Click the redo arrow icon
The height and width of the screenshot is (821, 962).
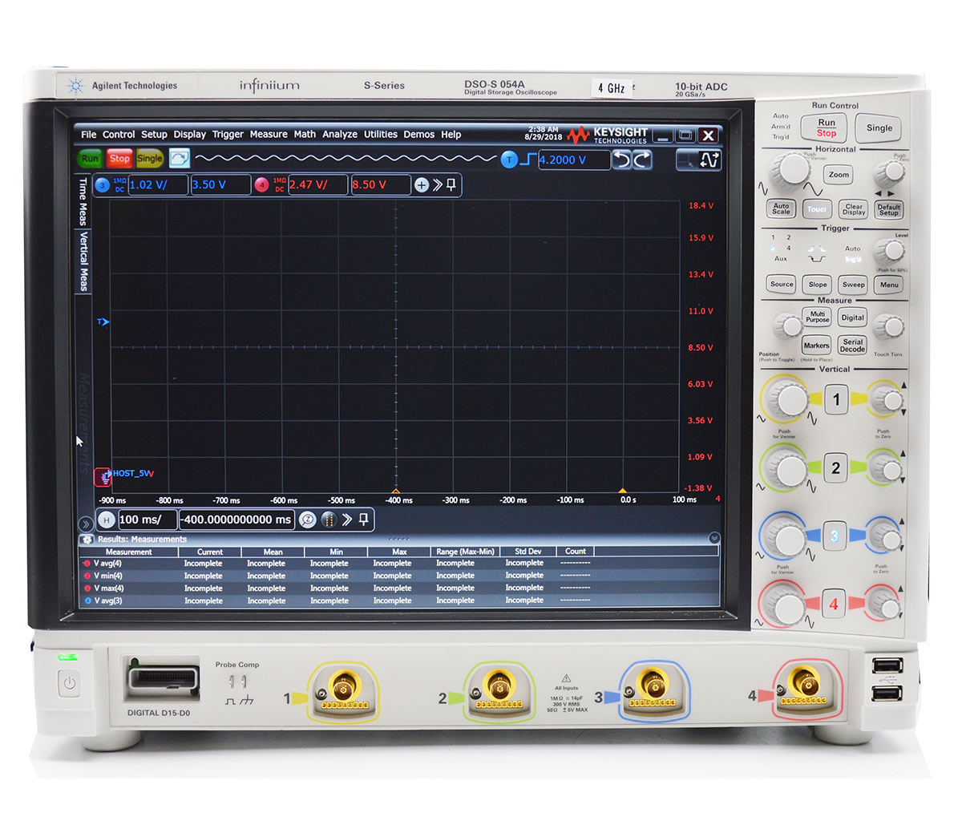tap(641, 160)
